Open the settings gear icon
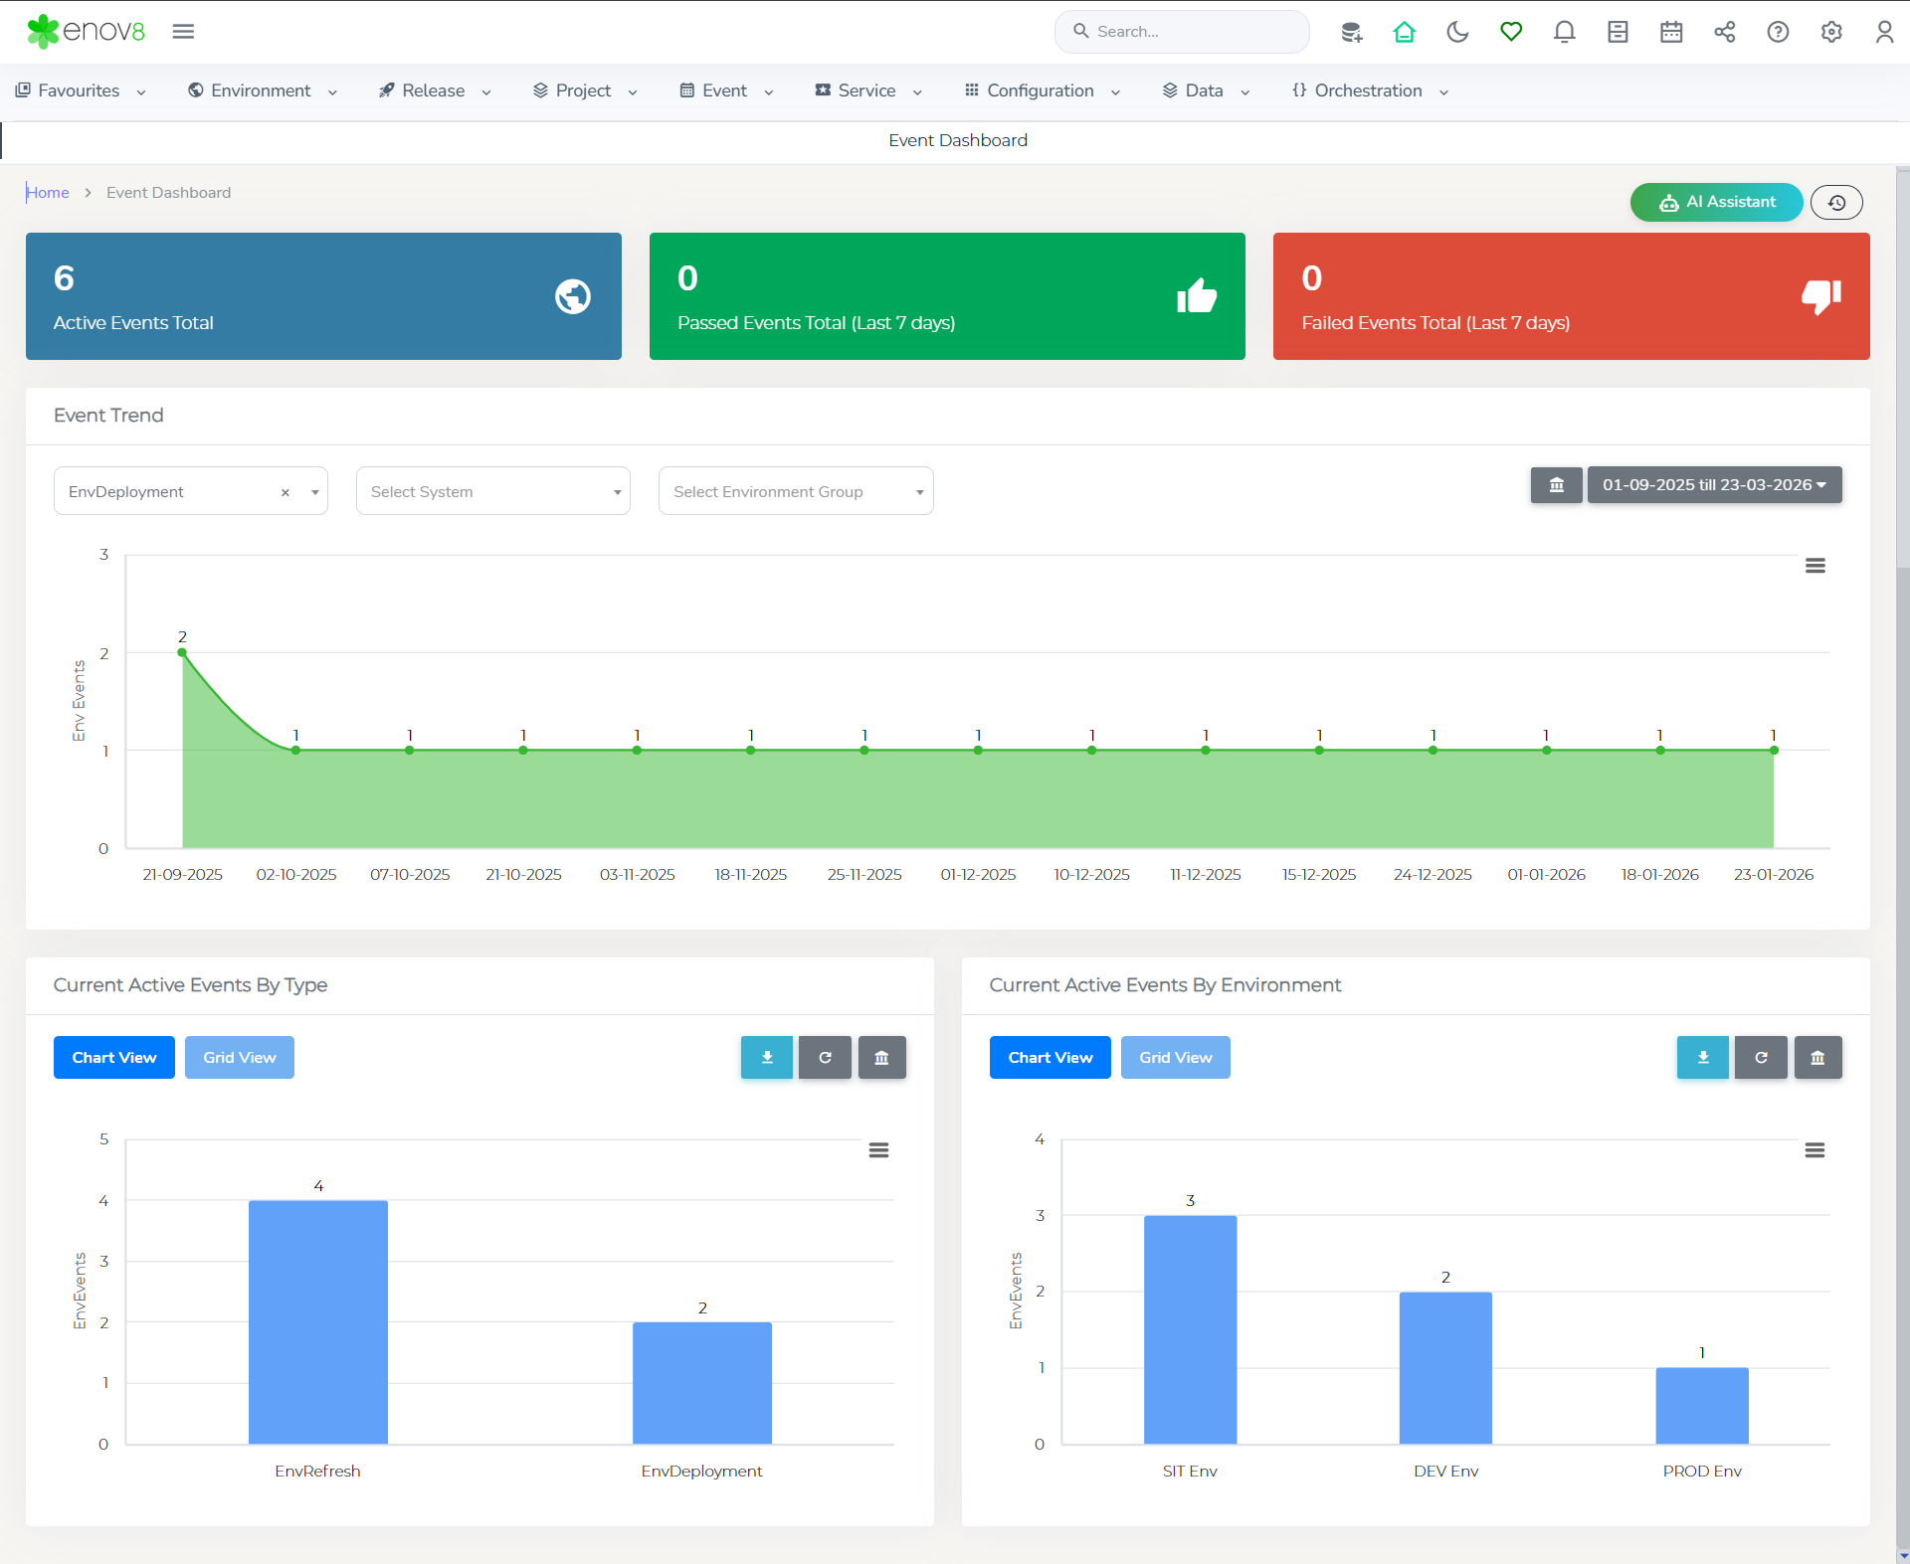Screen dimensions: 1910x1564 (x=1831, y=32)
